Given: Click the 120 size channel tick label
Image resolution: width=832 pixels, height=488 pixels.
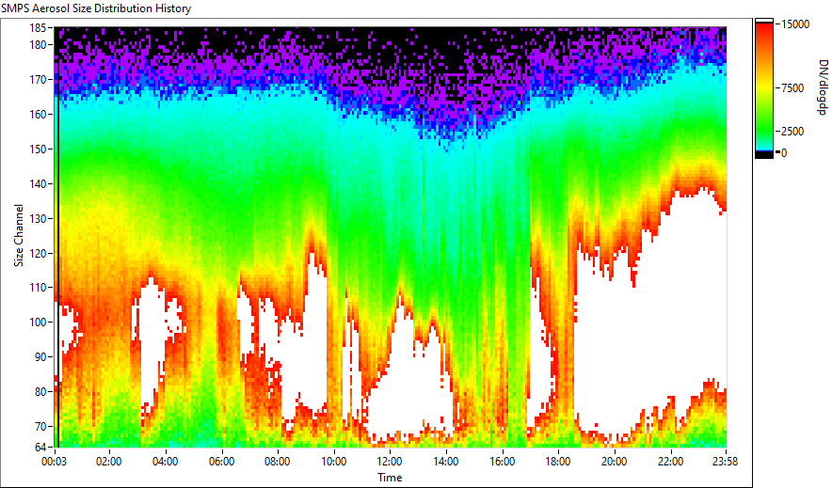Looking at the screenshot, I should [x=39, y=254].
